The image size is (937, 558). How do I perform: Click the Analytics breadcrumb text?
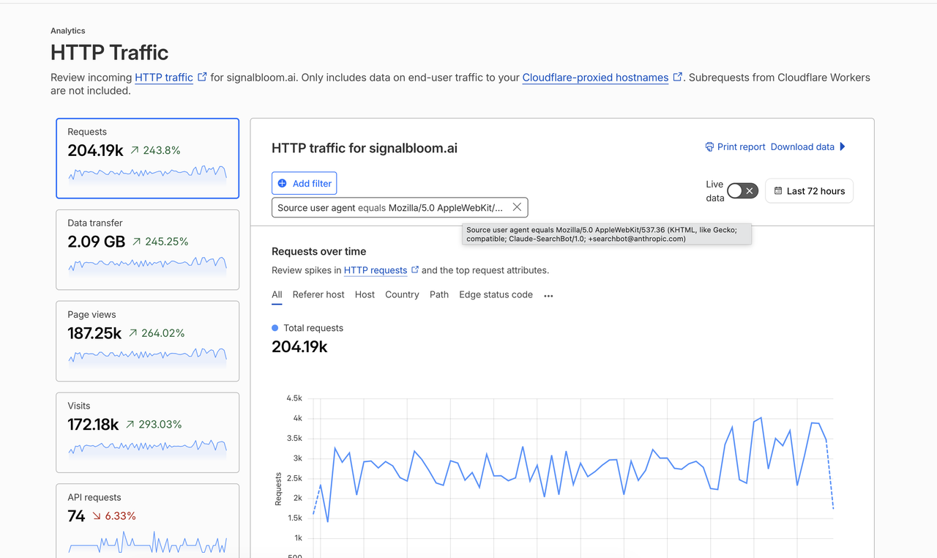click(68, 31)
